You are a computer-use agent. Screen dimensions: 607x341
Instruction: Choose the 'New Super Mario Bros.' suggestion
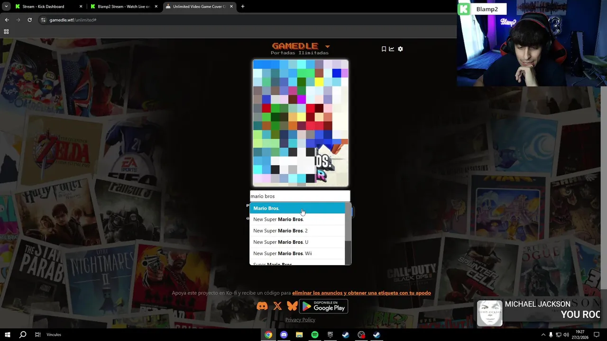click(297, 219)
